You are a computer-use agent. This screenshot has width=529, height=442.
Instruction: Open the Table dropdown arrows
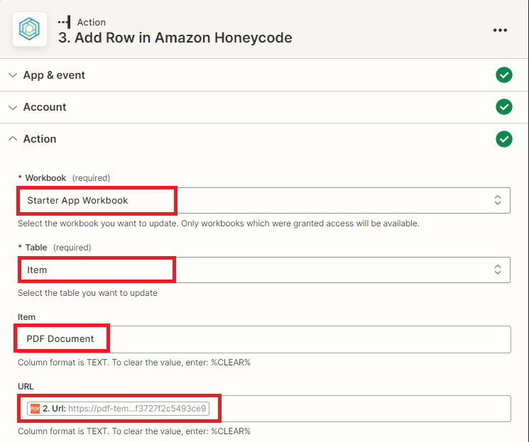point(498,270)
